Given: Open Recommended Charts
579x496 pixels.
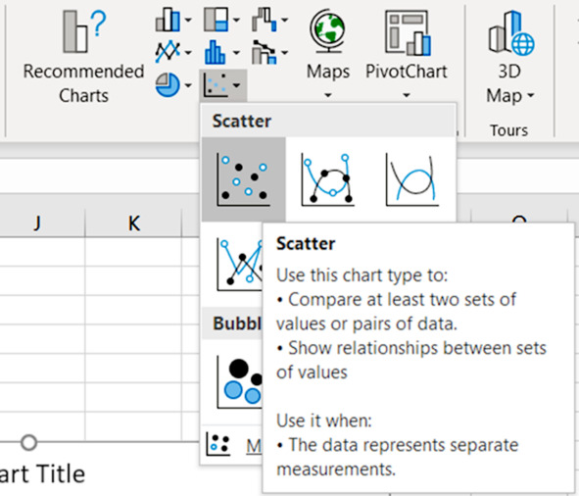Looking at the screenshot, I should tap(83, 56).
